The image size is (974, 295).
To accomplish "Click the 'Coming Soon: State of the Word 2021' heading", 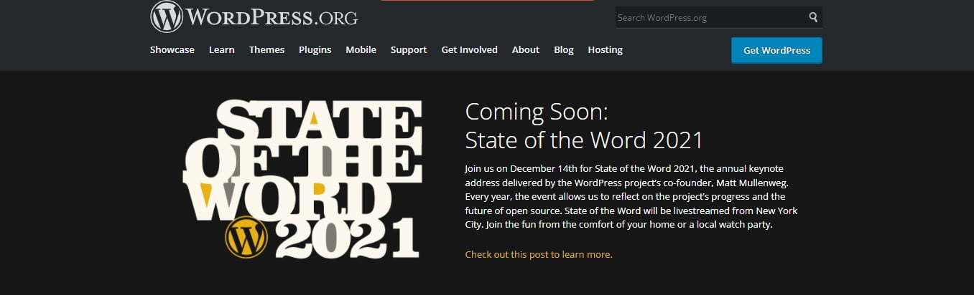I will [584, 125].
